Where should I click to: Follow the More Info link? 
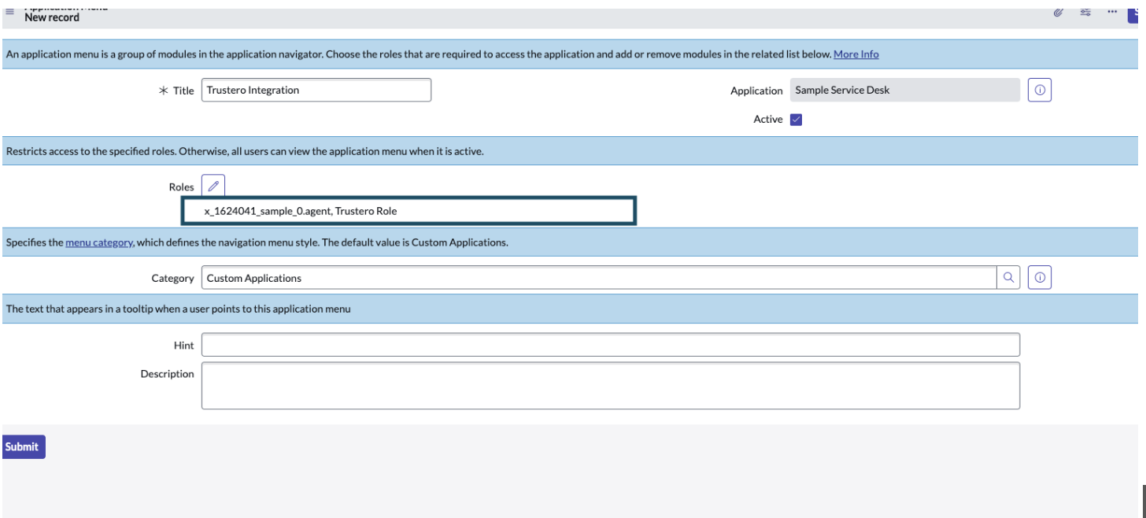tap(856, 54)
